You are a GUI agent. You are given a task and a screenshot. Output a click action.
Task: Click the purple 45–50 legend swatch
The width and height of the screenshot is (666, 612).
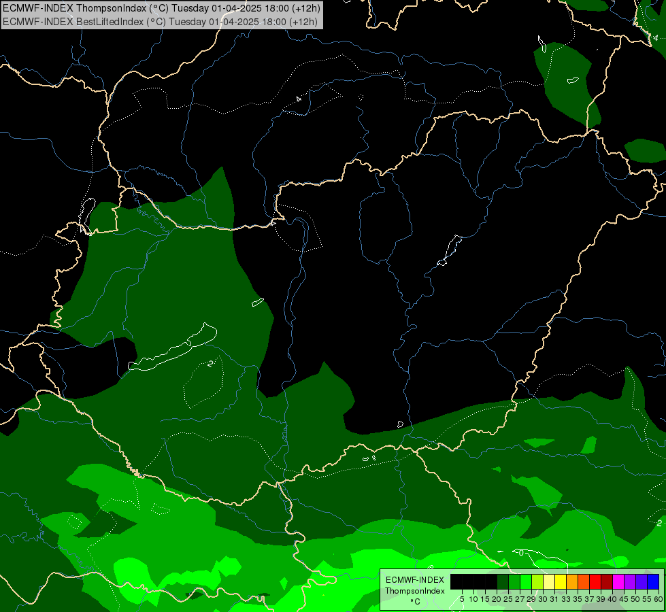pos(630,581)
